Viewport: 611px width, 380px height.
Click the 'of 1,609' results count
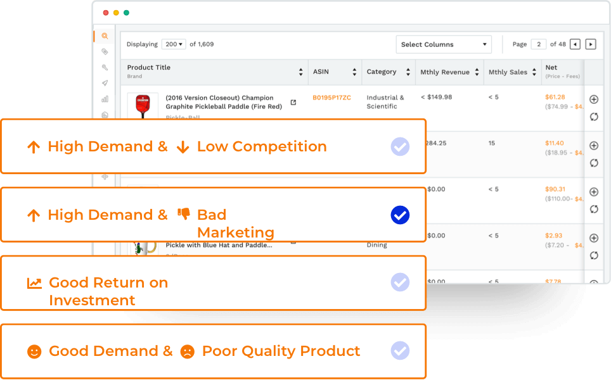click(x=202, y=44)
